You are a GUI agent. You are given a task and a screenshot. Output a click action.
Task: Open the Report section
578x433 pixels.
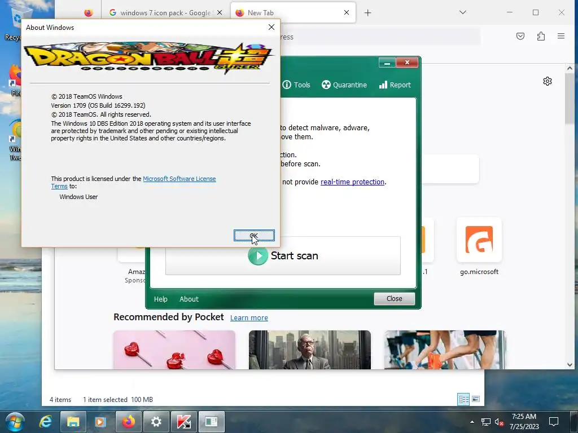pyautogui.click(x=395, y=85)
